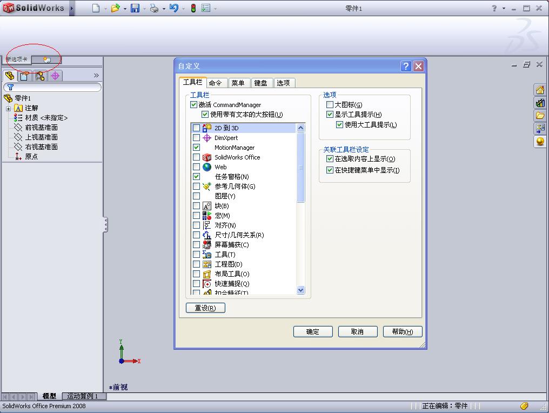Check the SolidWorks Office toolbar checkbox
This screenshot has height=413, width=549.
197,157
